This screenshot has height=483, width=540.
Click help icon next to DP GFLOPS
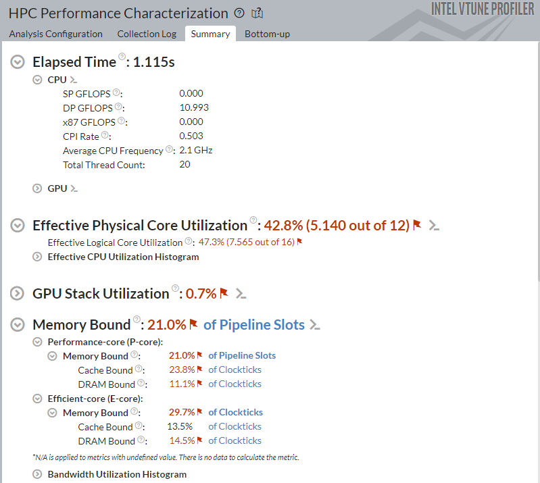118,107
